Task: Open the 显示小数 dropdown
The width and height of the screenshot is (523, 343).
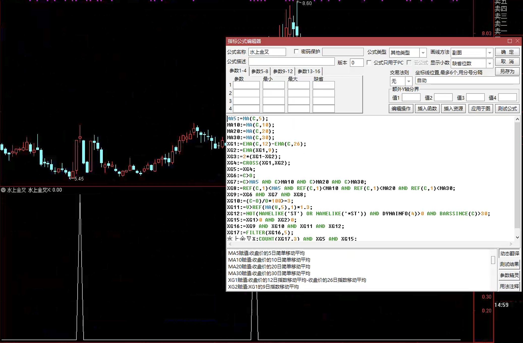Action: point(489,63)
